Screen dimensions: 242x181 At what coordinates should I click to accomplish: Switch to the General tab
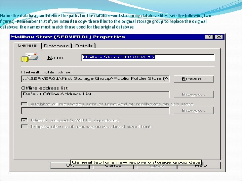28,45
